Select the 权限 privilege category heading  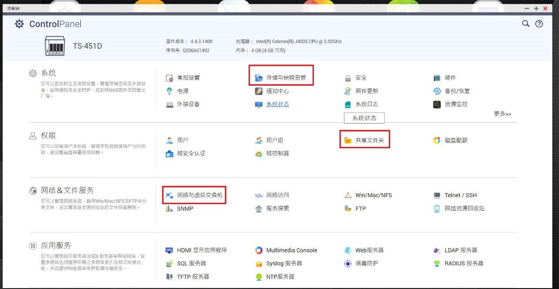coord(48,135)
